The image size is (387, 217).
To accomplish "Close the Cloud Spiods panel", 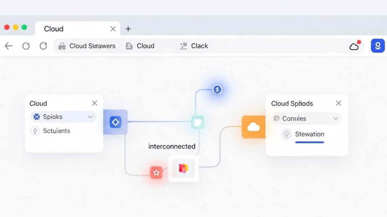I will [x=339, y=103].
